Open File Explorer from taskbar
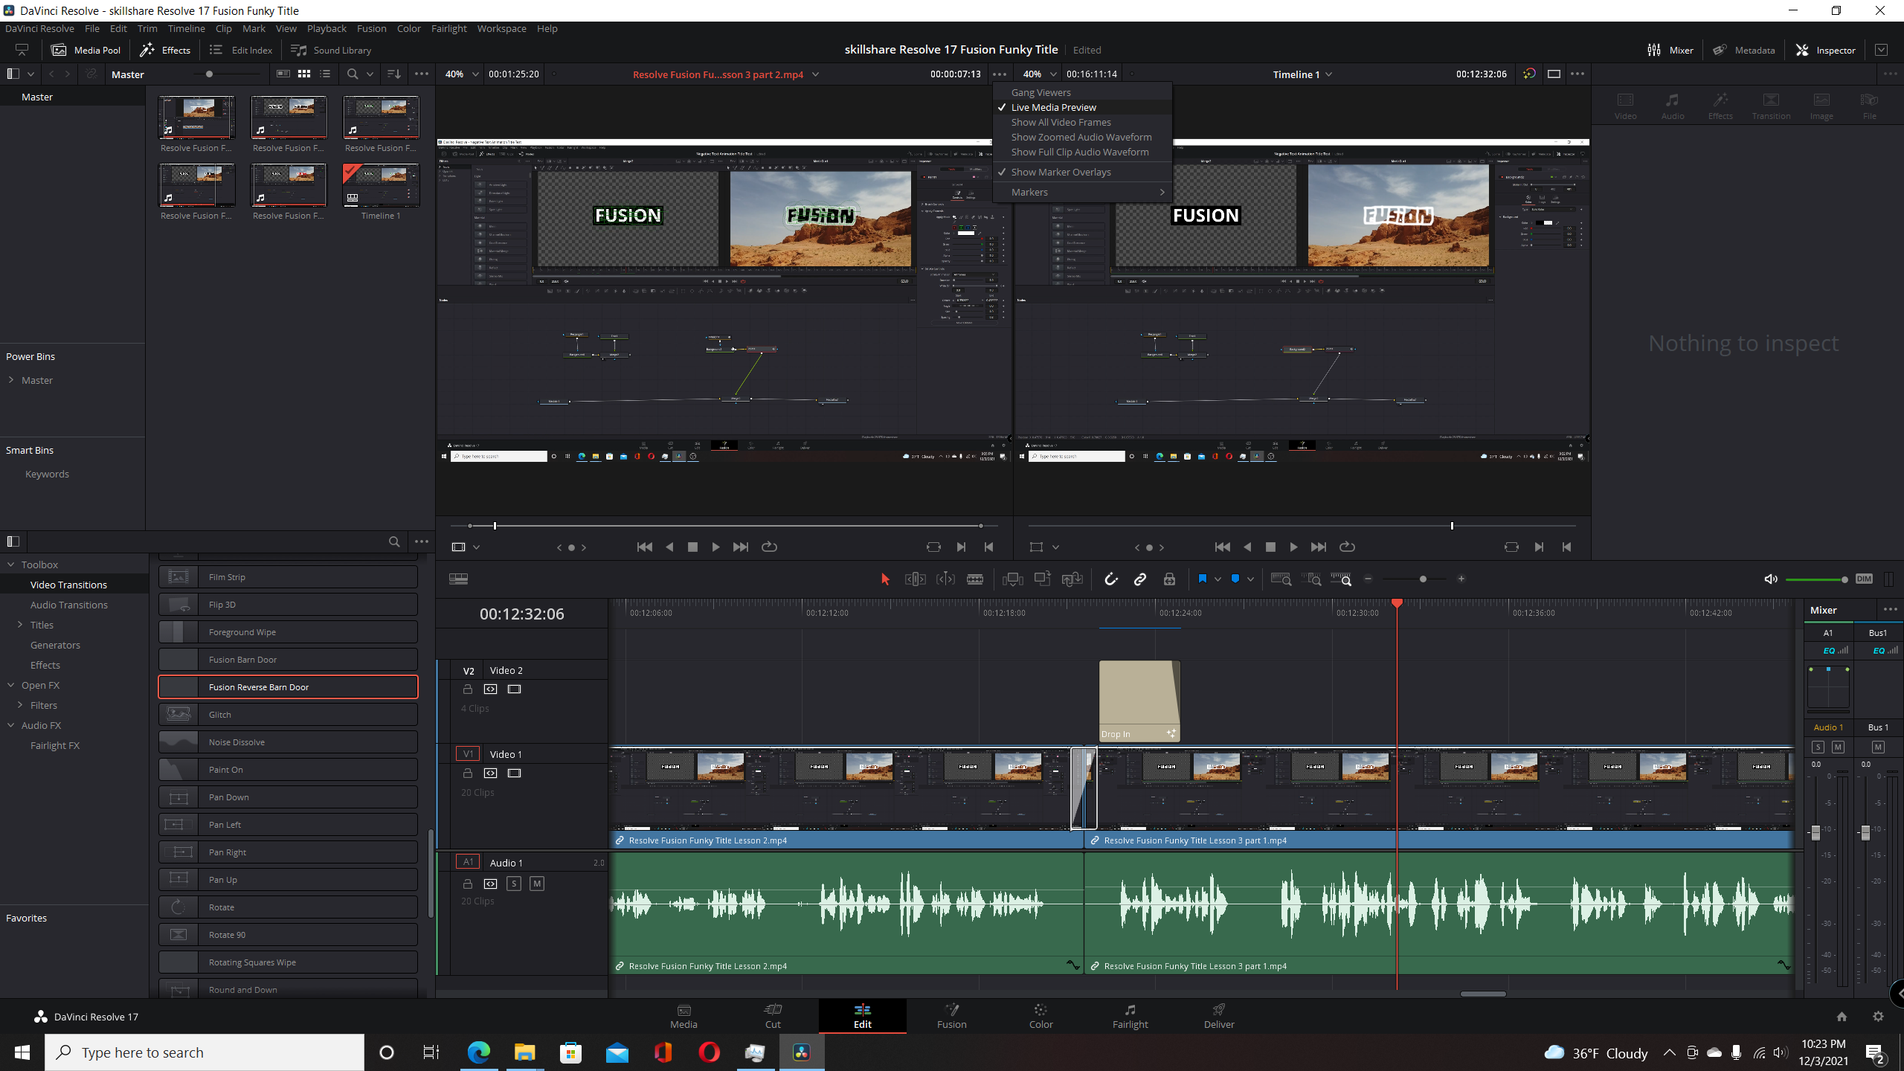Image resolution: width=1904 pixels, height=1071 pixels. click(525, 1052)
